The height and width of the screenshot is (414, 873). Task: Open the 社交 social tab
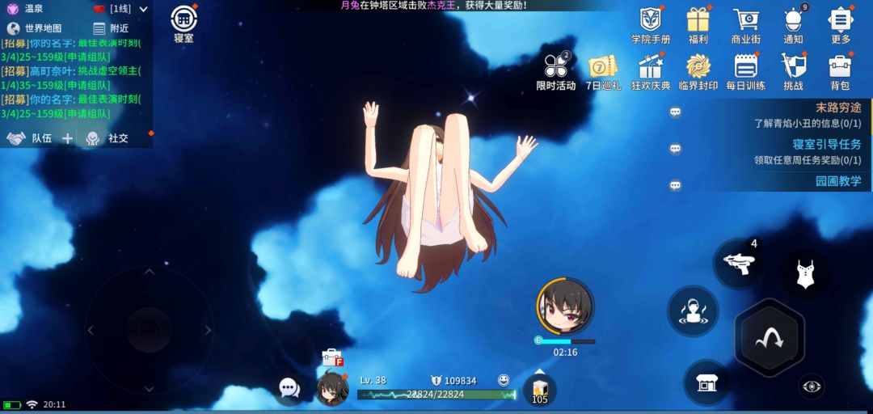coord(107,138)
